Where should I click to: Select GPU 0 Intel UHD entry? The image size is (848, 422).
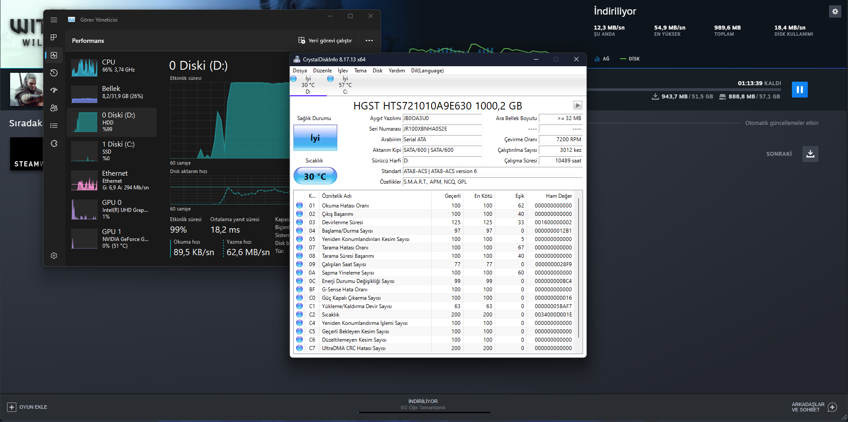point(112,210)
